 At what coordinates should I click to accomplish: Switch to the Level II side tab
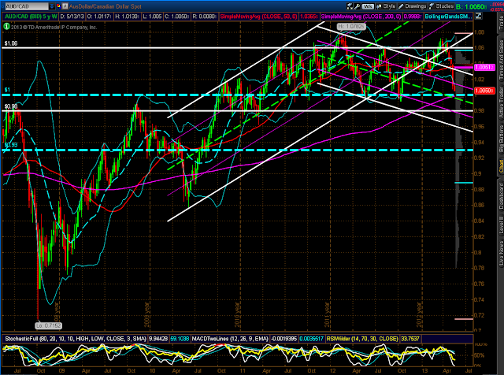[x=501, y=225]
